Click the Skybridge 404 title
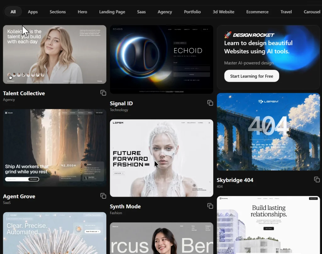The height and width of the screenshot is (254, 322). coord(235,180)
